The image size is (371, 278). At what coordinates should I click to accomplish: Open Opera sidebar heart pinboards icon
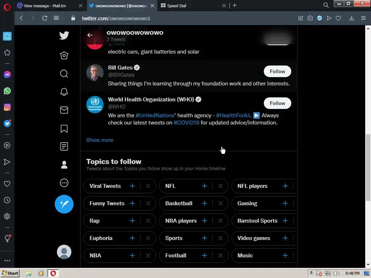7,184
